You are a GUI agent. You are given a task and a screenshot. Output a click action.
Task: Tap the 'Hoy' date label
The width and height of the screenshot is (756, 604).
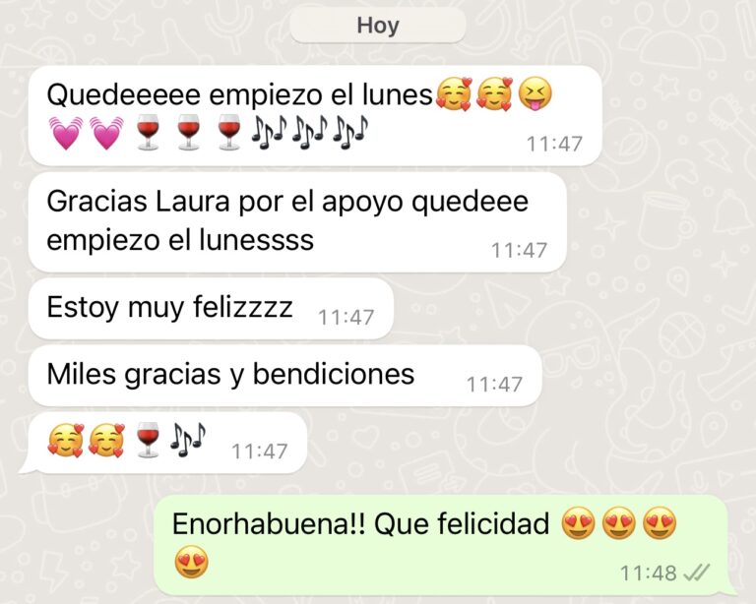tap(378, 25)
